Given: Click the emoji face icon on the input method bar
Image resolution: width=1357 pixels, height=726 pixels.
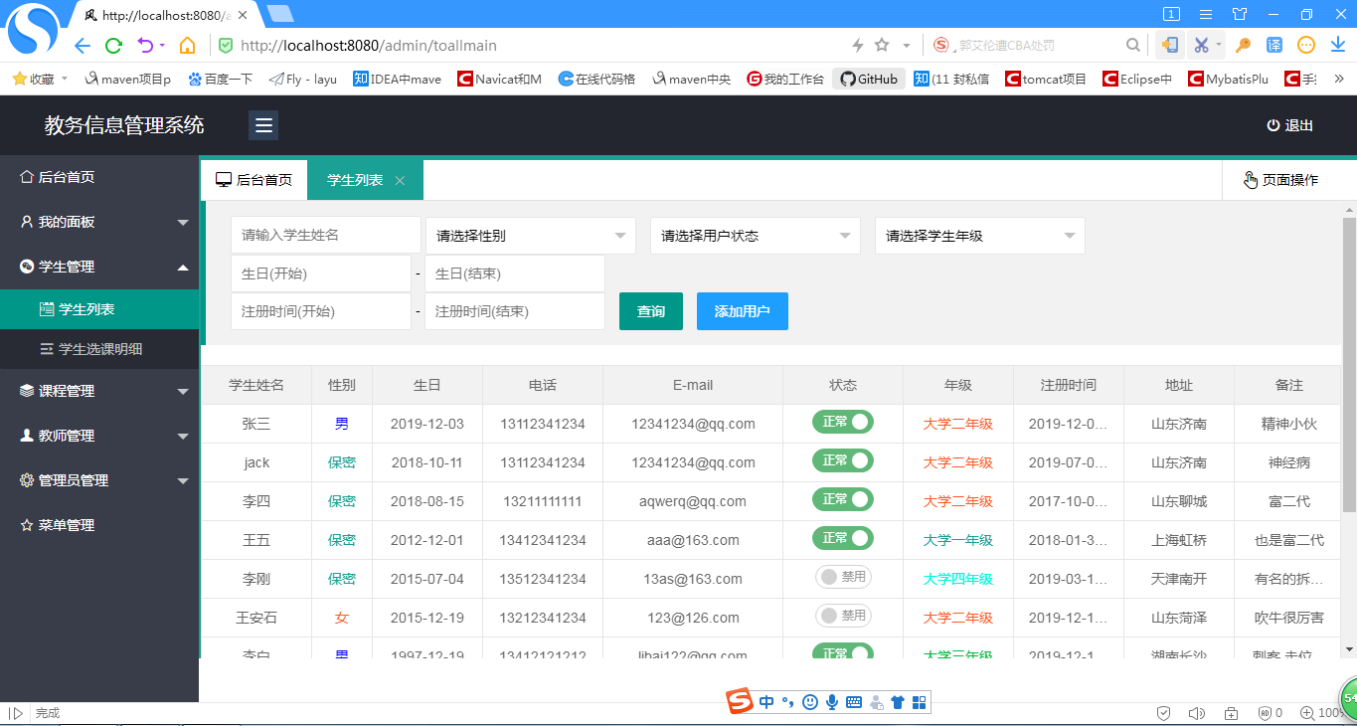Looking at the screenshot, I should coord(810,702).
